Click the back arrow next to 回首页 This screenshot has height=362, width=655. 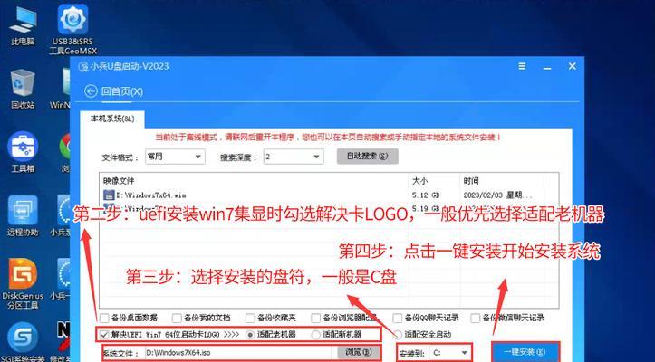91,91
